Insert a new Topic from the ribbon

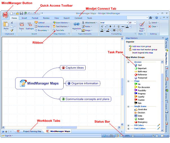[x=21, y=26]
